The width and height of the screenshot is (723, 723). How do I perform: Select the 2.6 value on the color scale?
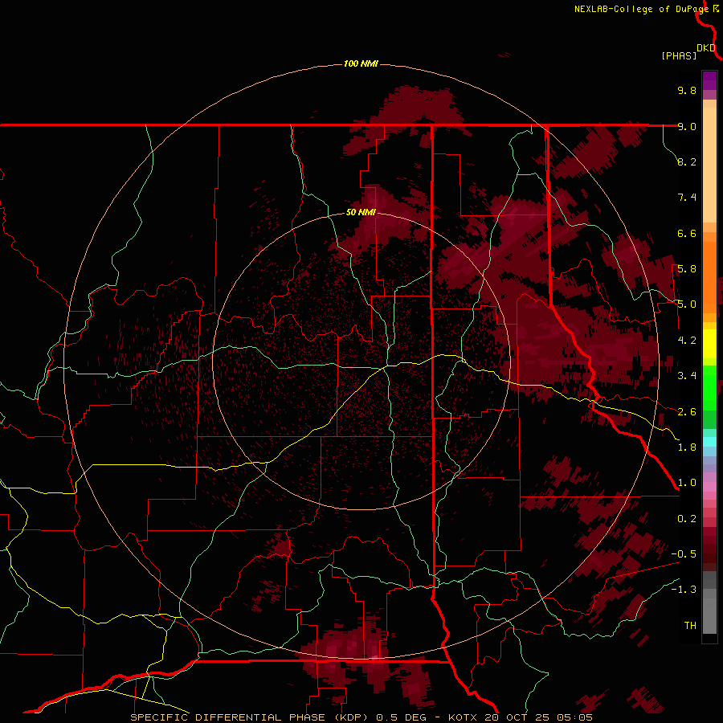(x=687, y=412)
